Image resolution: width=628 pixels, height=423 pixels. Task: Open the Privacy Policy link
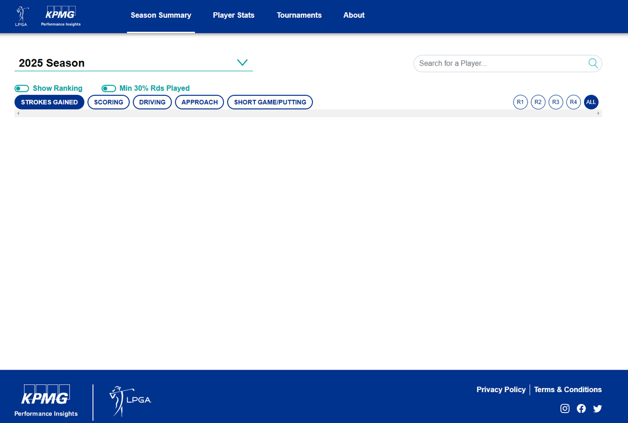pos(501,389)
